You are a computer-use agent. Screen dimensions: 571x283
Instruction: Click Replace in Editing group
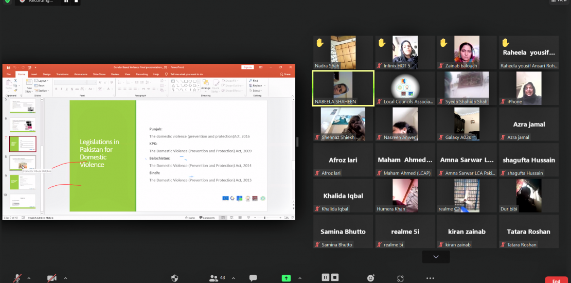pyautogui.click(x=256, y=85)
